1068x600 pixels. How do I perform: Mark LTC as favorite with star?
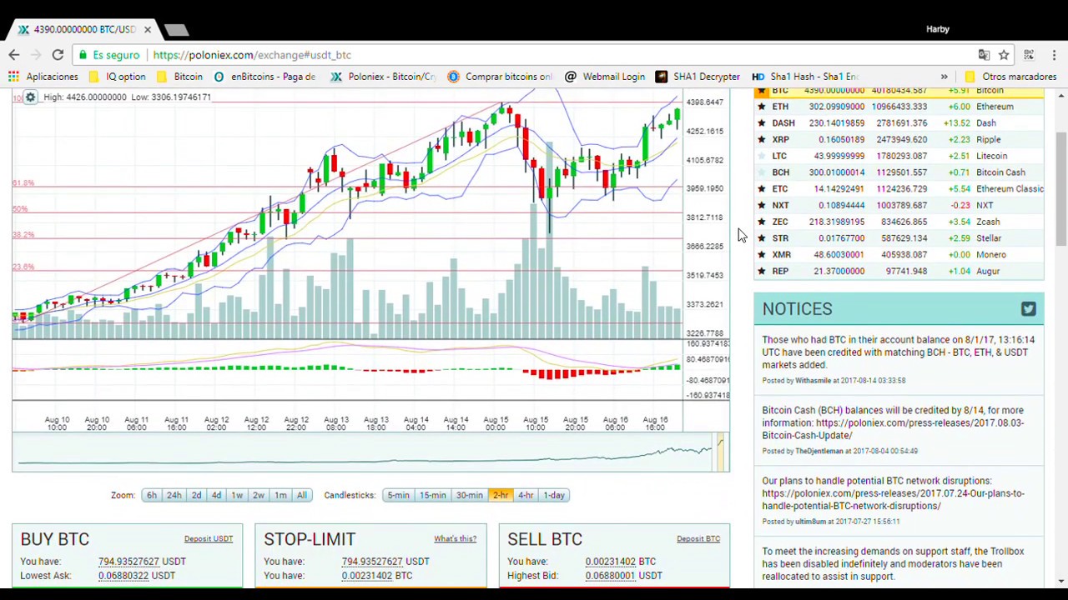click(x=761, y=156)
